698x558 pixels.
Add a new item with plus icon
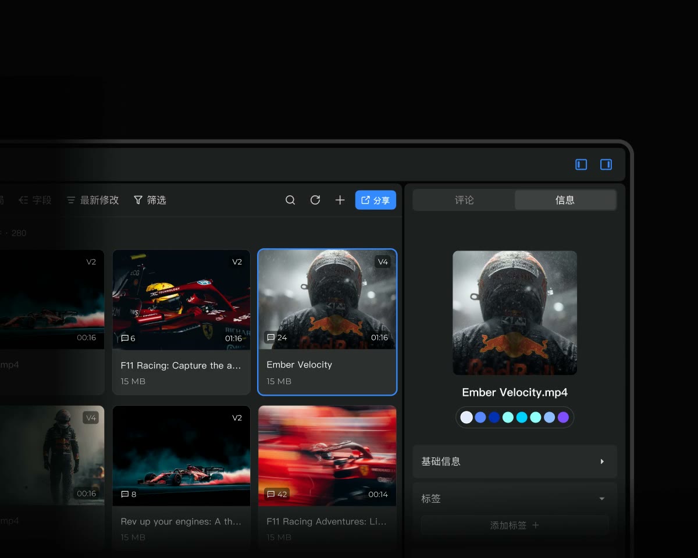click(x=340, y=200)
